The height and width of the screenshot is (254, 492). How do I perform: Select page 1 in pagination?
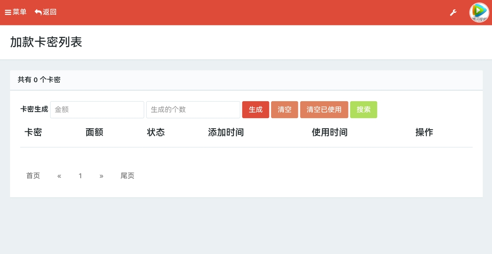click(80, 176)
